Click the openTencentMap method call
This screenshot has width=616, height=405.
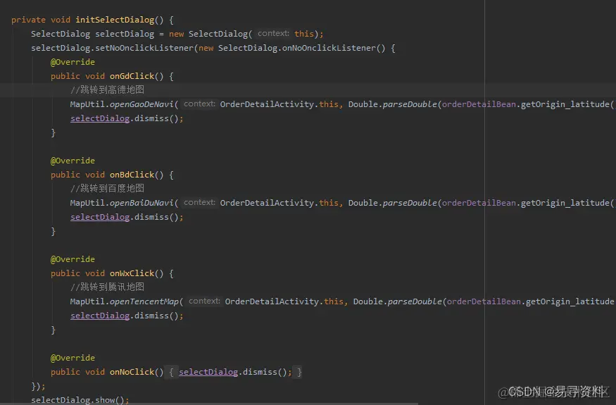coord(144,301)
